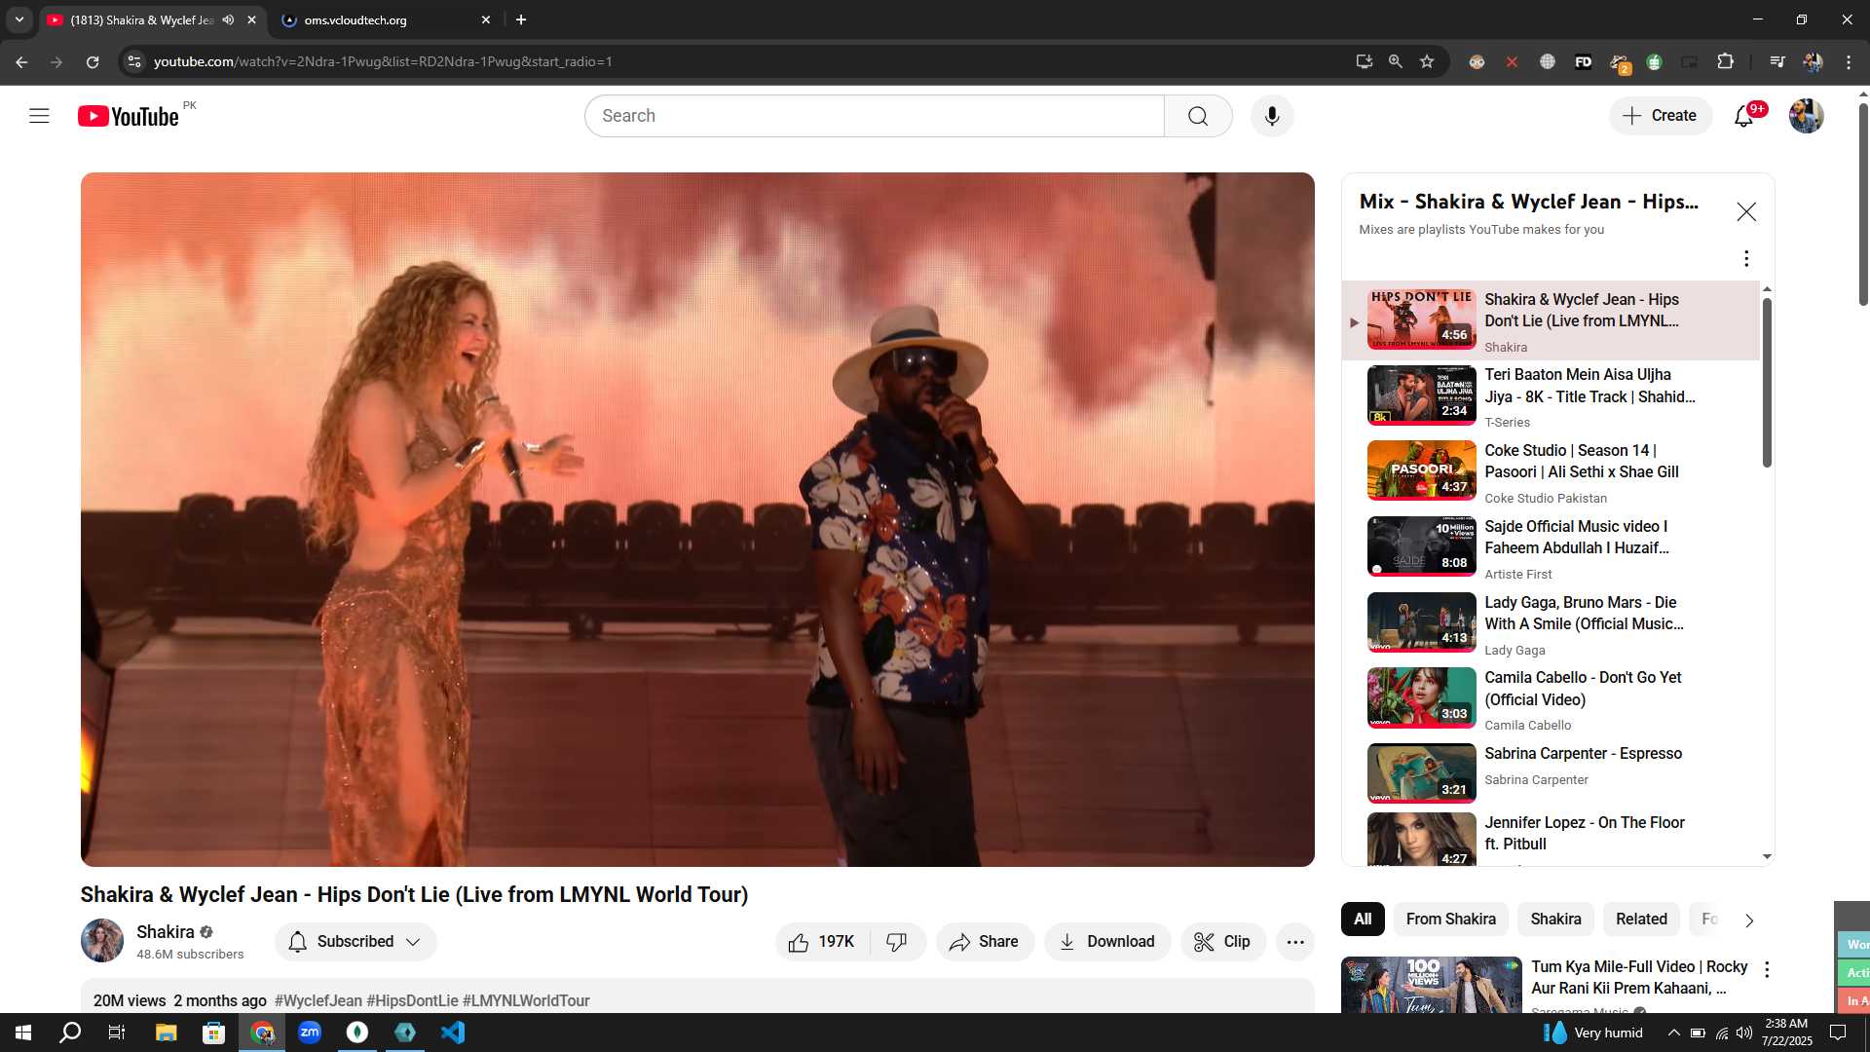Go to YouTube home via logo

coord(129,116)
